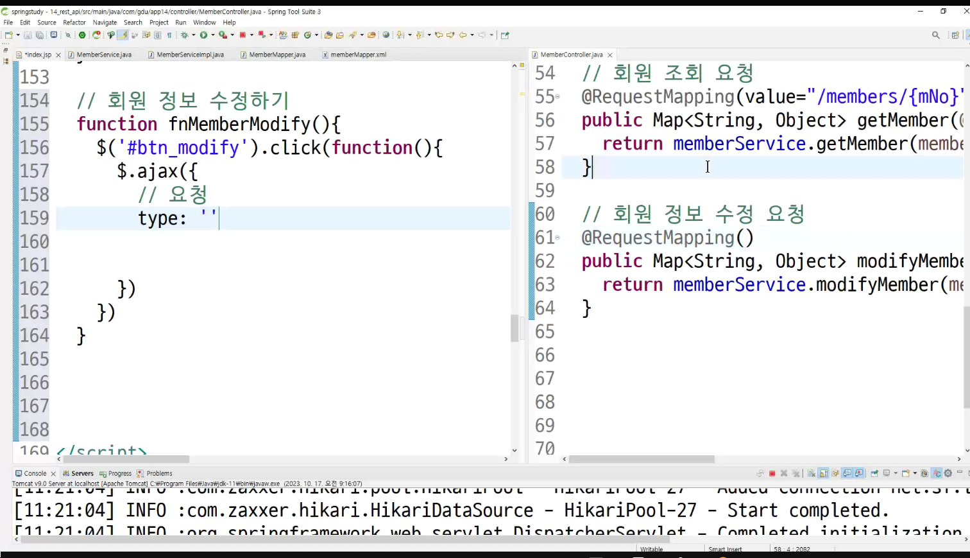Toggle Word Wrap in main toolbar
Screen dimensions: 970x558
tap(146, 35)
